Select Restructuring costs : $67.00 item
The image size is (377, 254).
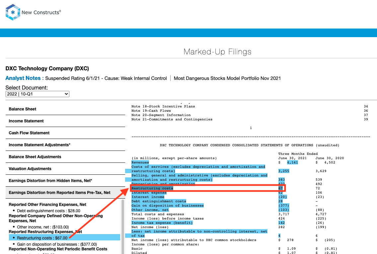(64, 238)
